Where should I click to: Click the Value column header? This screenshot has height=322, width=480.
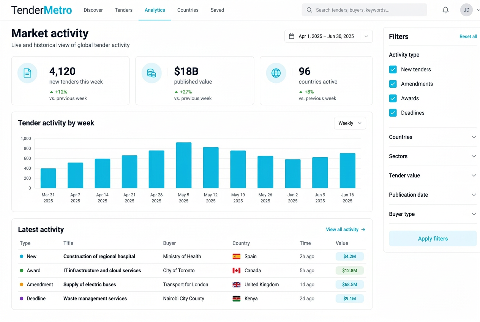tap(342, 243)
